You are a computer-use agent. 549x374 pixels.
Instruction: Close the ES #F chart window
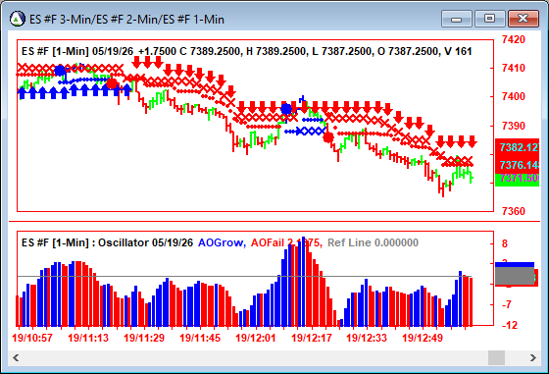(x=524, y=19)
